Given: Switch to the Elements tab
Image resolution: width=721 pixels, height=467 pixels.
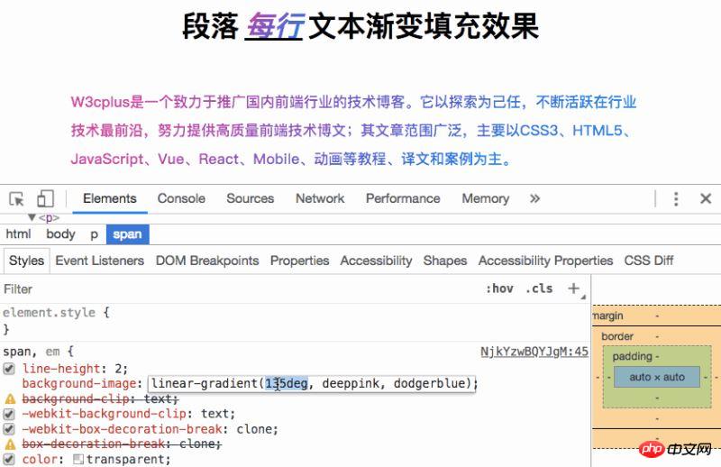Looking at the screenshot, I should tap(109, 198).
